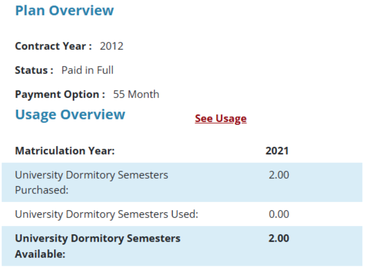
Task: Select the Dormitory Semesters Used label
Action: [x=106, y=214]
